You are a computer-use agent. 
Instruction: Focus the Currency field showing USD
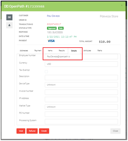[81, 64]
